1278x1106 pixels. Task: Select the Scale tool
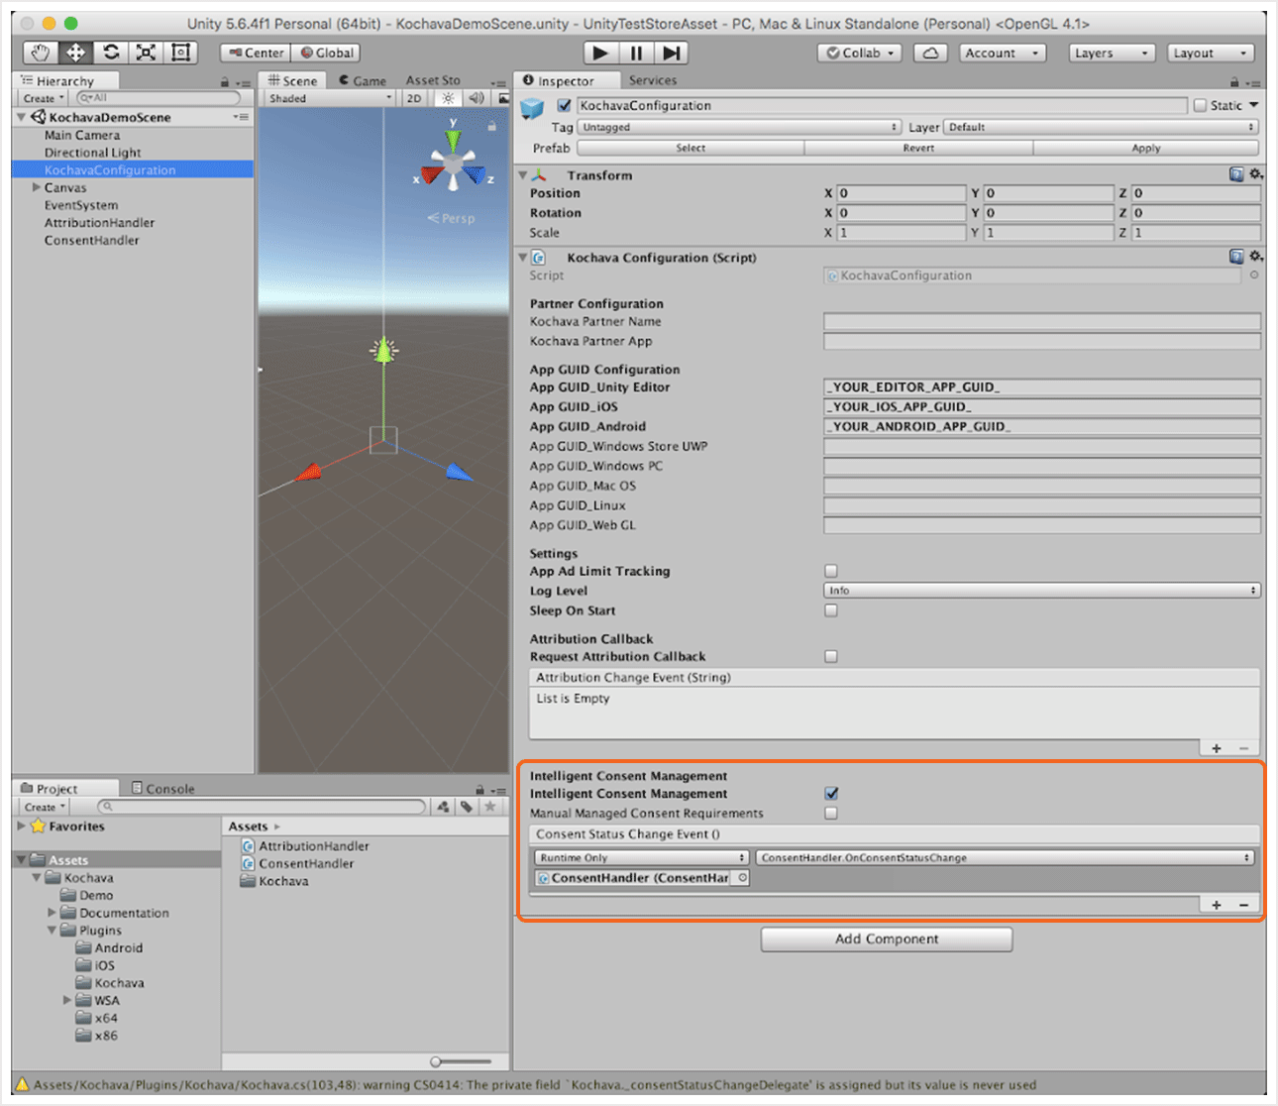click(x=146, y=53)
